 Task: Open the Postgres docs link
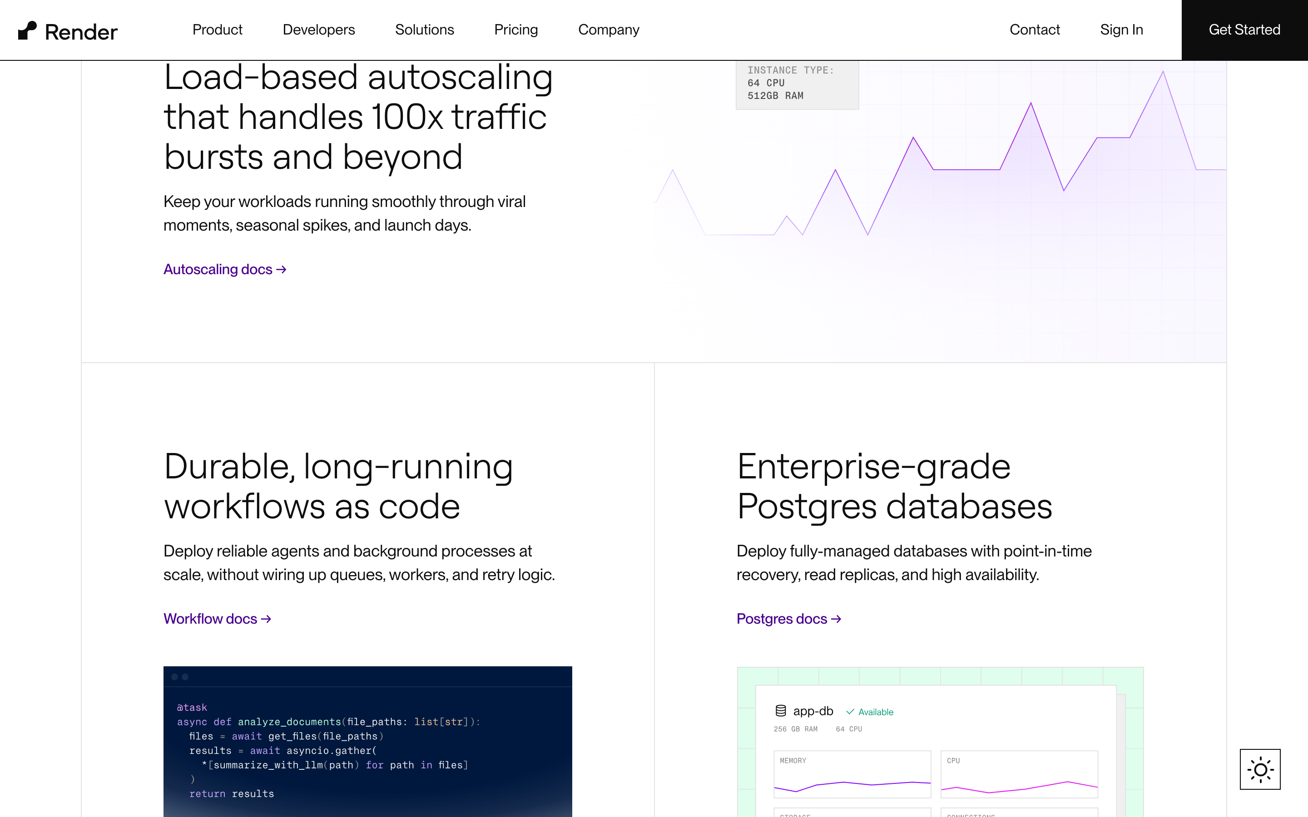pos(788,619)
